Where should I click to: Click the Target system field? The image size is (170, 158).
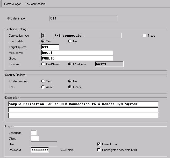coord(50,47)
